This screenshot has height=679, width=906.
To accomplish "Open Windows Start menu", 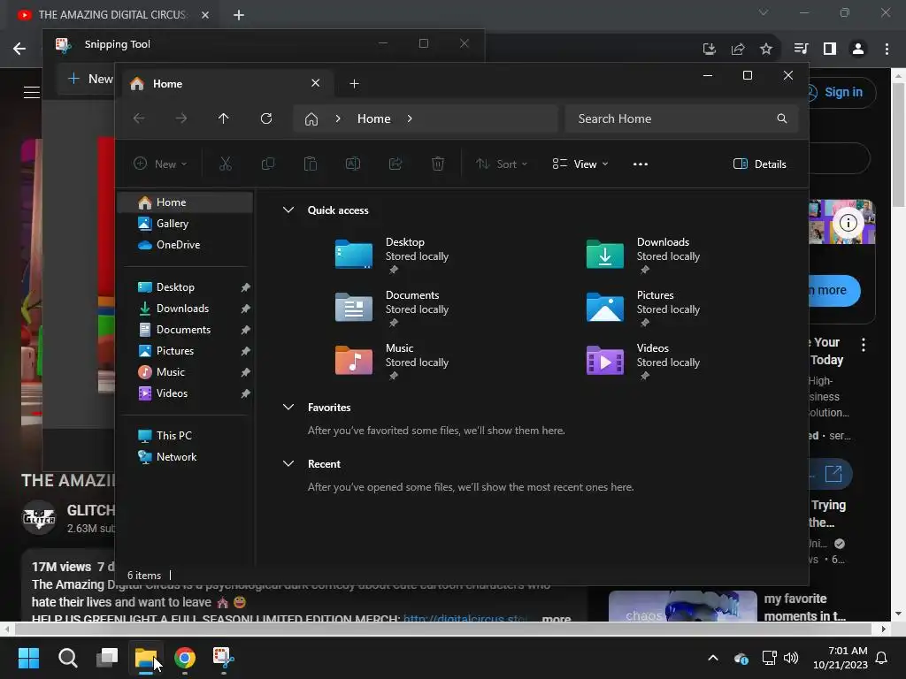I will [28, 658].
